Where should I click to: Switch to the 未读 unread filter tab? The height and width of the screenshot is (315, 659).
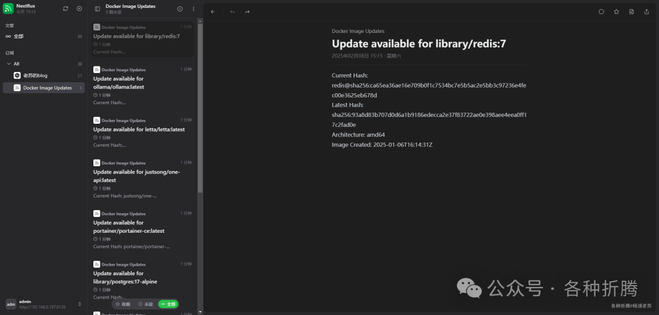coord(145,304)
